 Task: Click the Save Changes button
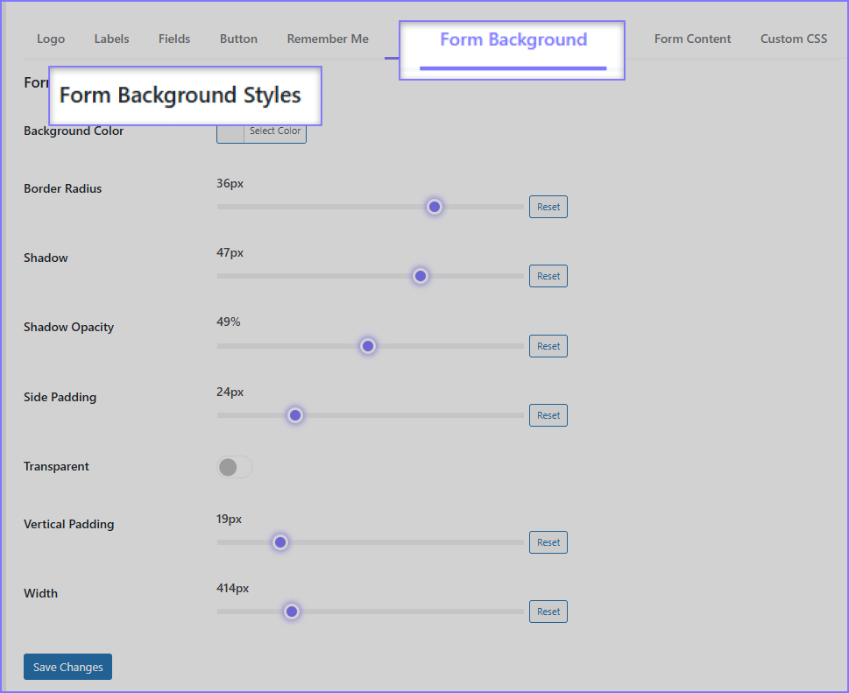67,667
